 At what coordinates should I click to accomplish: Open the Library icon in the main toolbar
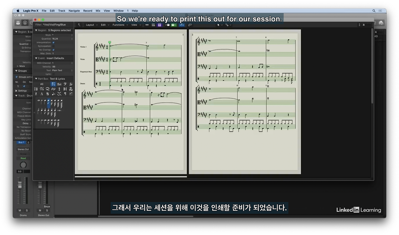click(18, 23)
